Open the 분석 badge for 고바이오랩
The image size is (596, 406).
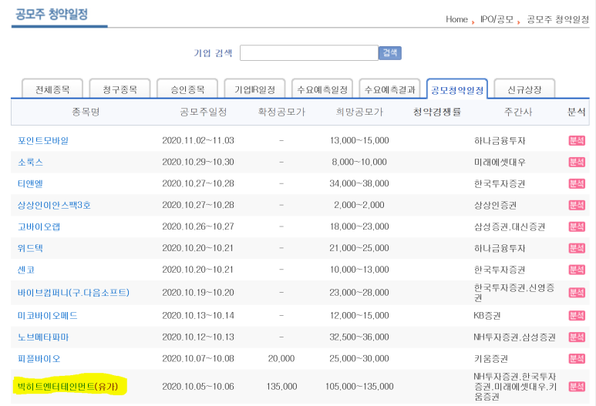coord(577,226)
